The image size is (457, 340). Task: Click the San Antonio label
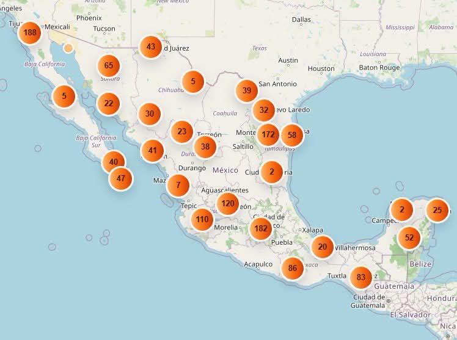[277, 84]
